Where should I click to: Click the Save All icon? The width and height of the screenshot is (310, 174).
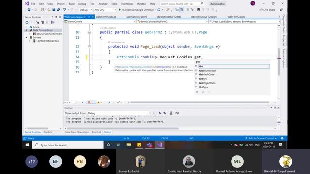click(58, 10)
